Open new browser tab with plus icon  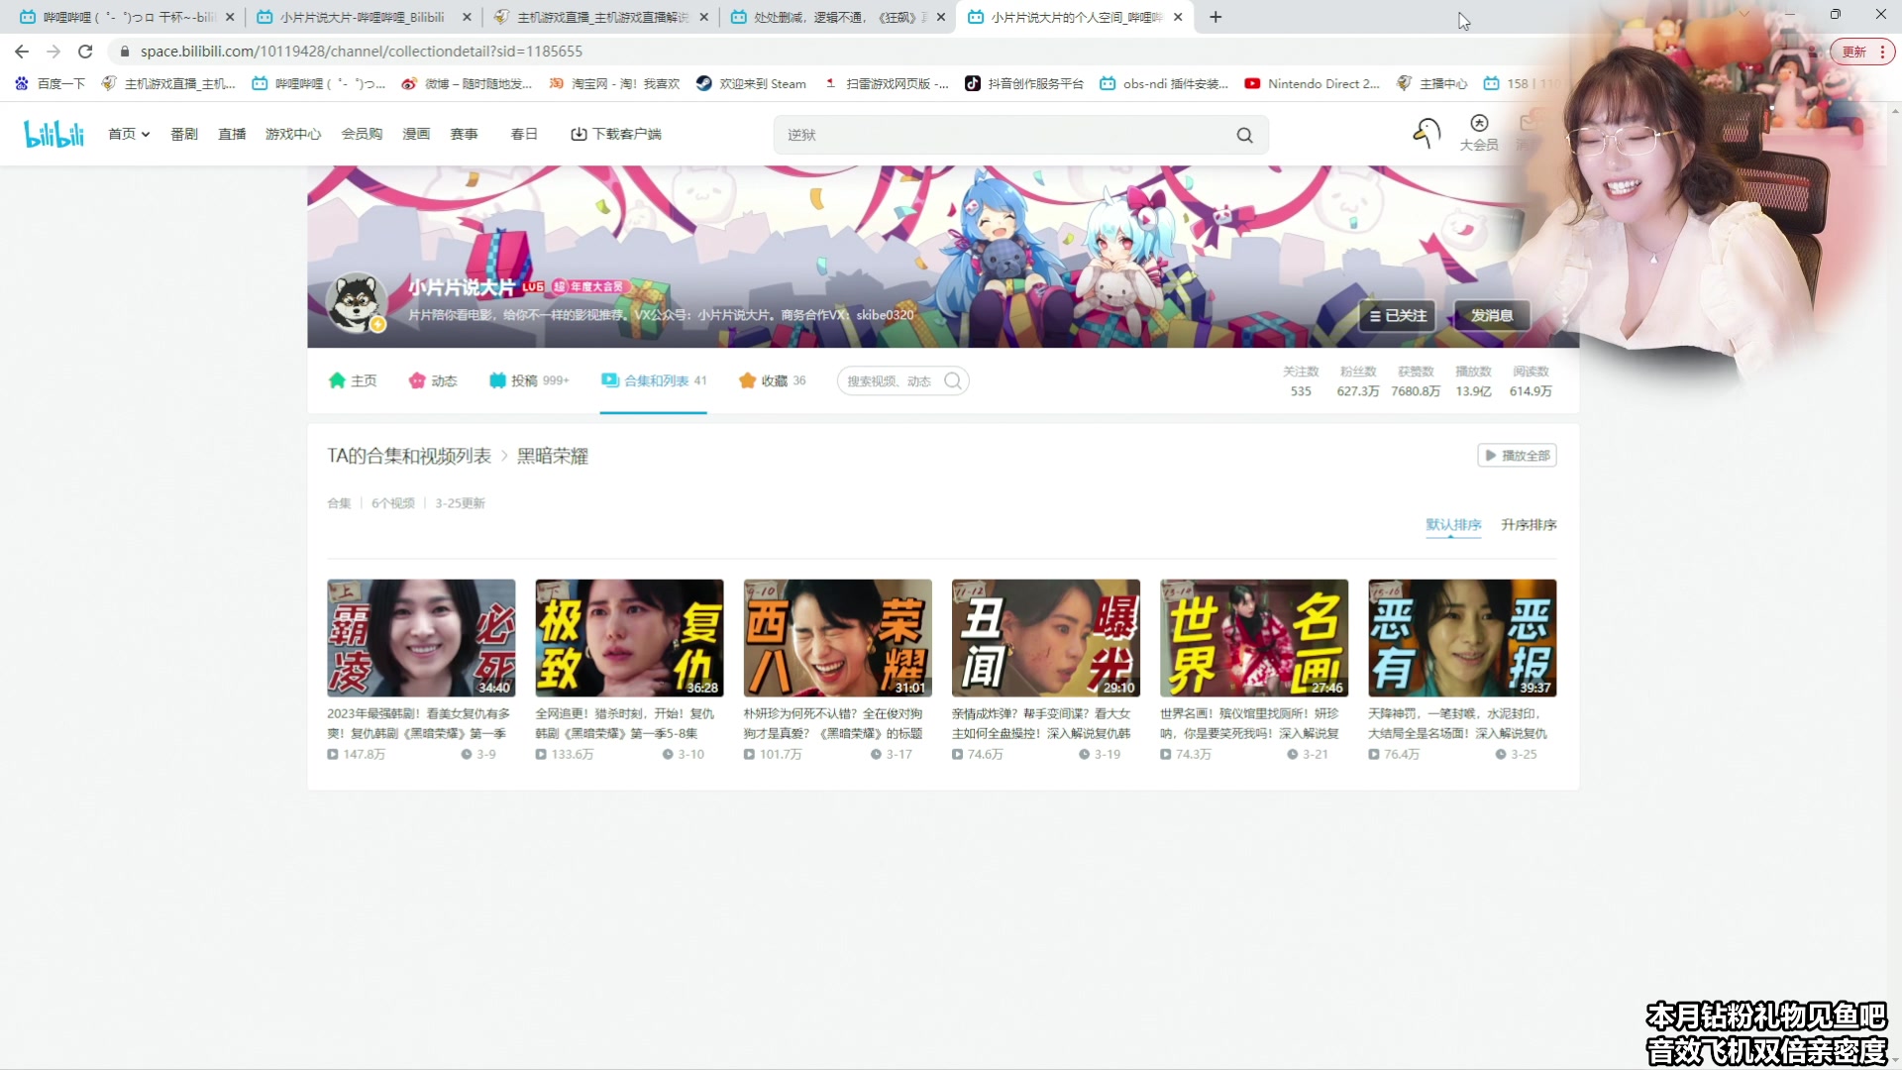click(x=1215, y=17)
